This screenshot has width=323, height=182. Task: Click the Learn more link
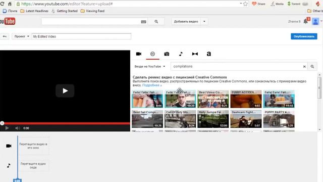(x=152, y=85)
